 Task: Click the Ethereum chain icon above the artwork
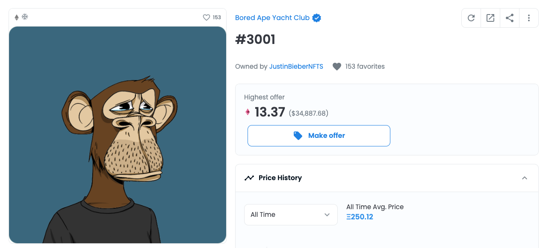click(x=16, y=17)
